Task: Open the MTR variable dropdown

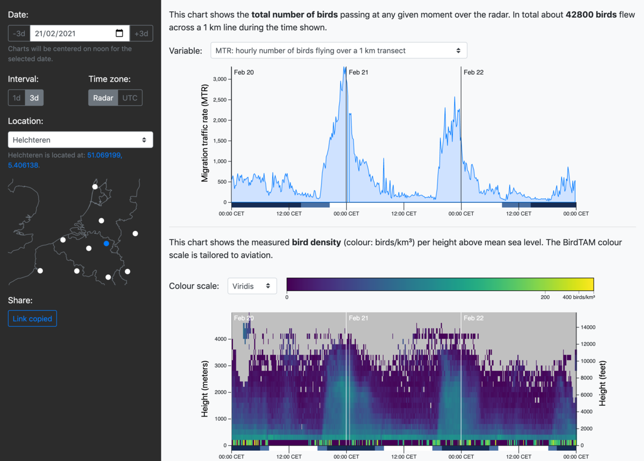Action: tap(339, 50)
